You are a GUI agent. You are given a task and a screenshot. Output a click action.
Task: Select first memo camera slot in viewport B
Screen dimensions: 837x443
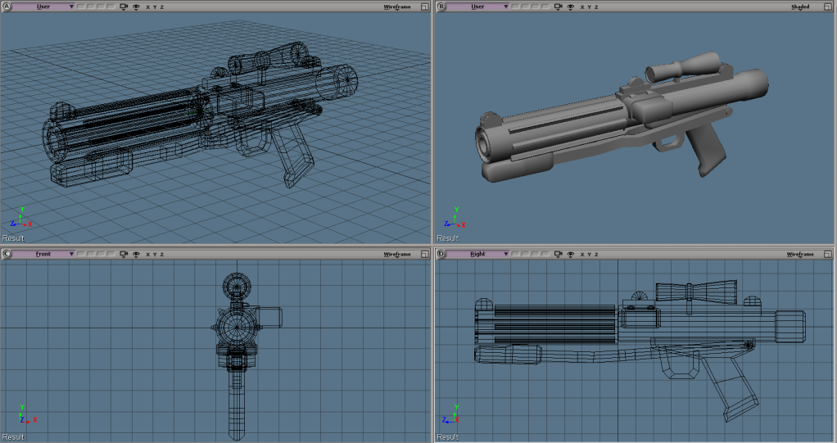516,7
